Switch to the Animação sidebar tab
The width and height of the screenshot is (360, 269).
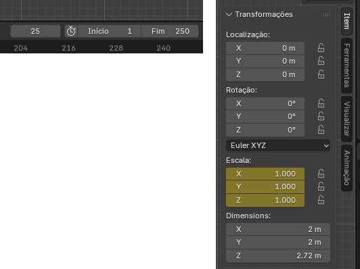[346, 168]
